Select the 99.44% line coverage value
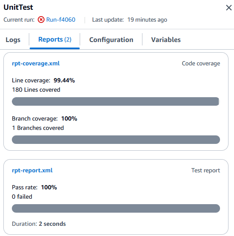Image resolution: width=234 pixels, height=236 pixels. click(64, 80)
